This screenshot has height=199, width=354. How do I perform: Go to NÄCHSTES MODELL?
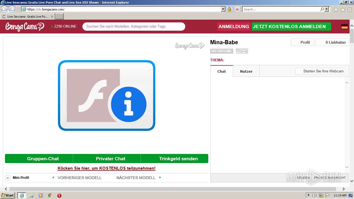(x=136, y=178)
